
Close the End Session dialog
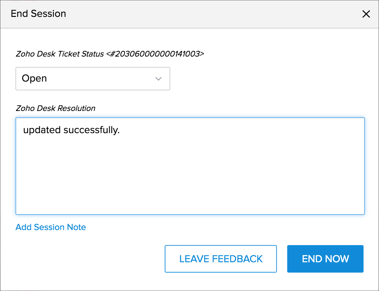pyautogui.click(x=366, y=14)
